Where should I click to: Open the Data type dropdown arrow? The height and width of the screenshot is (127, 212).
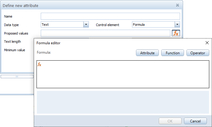tap(86, 25)
